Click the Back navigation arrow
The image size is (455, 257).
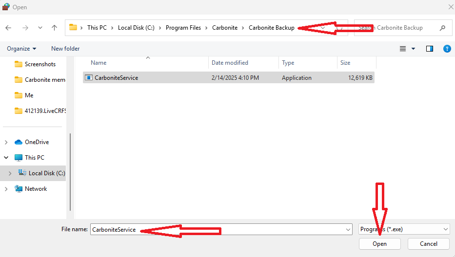(8, 28)
